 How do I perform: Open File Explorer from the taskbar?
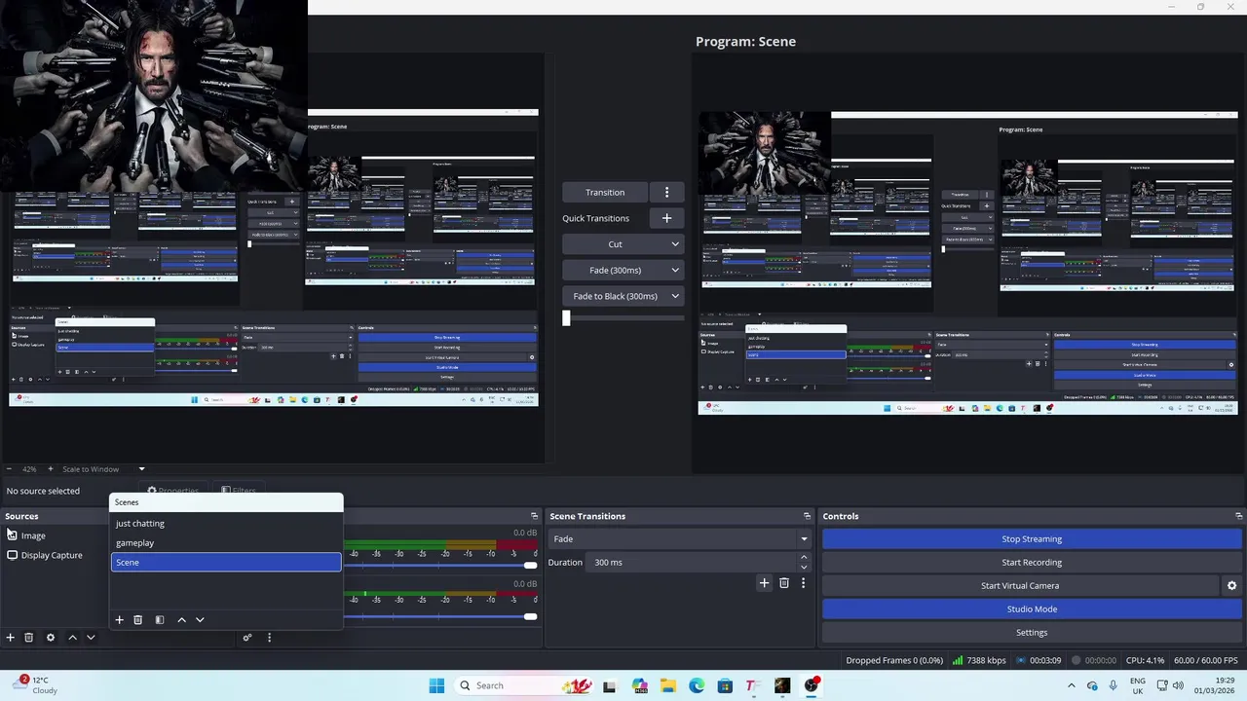pyautogui.click(x=668, y=685)
